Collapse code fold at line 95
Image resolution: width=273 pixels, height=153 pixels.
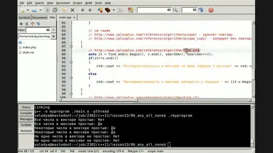[x=71, y=78]
